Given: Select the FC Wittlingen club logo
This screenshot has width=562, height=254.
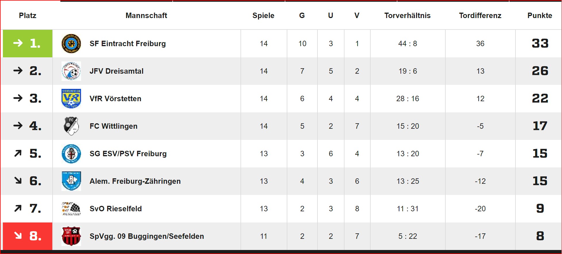Looking at the screenshot, I should click(71, 126).
